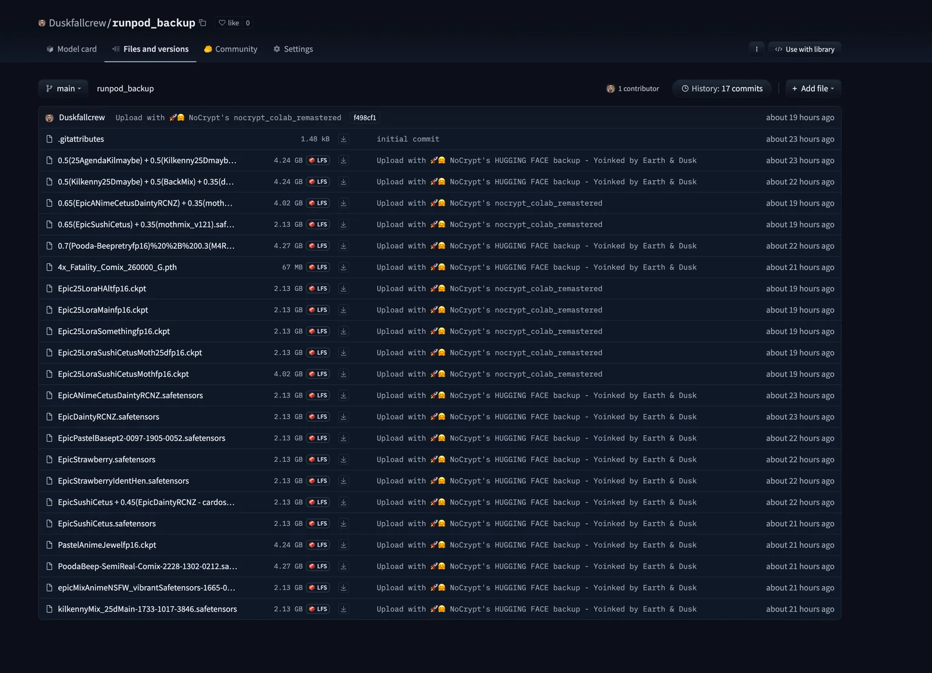Image resolution: width=932 pixels, height=673 pixels.
Task: Download 0.5(25AgendaKilmaybe) merged model file
Action: point(343,160)
